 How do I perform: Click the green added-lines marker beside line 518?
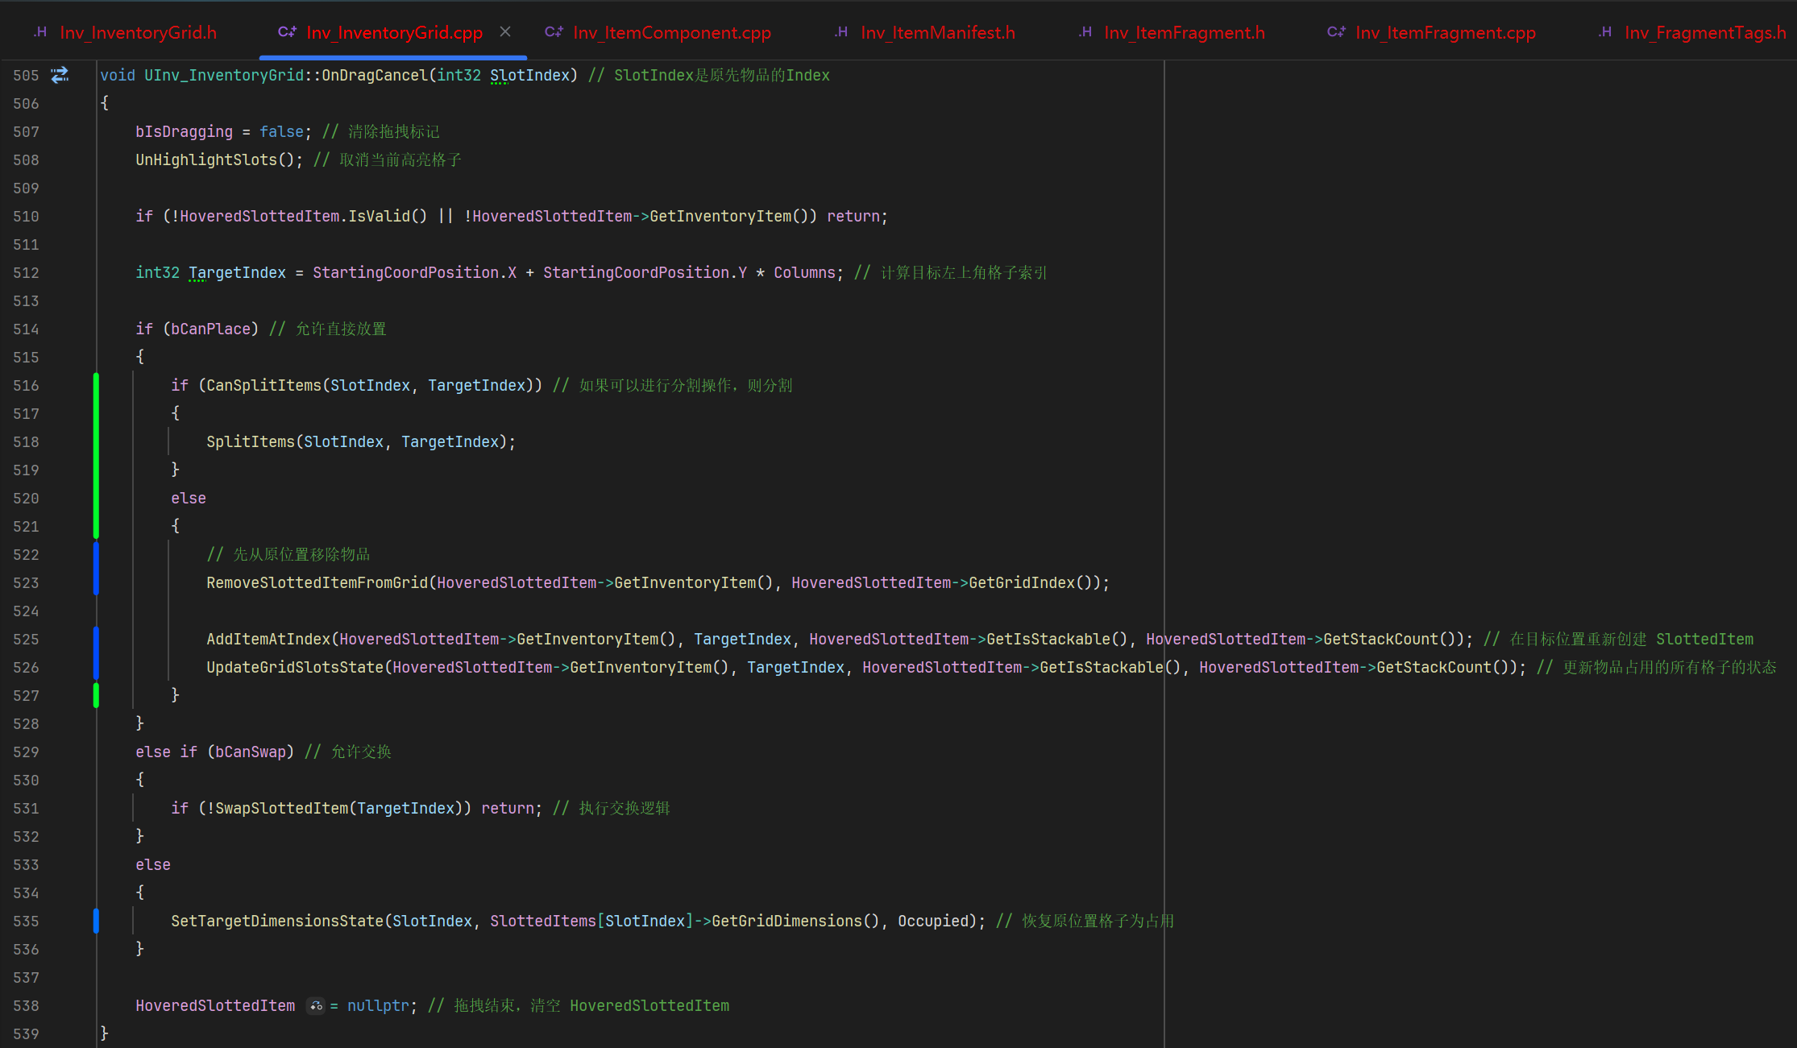(x=96, y=441)
